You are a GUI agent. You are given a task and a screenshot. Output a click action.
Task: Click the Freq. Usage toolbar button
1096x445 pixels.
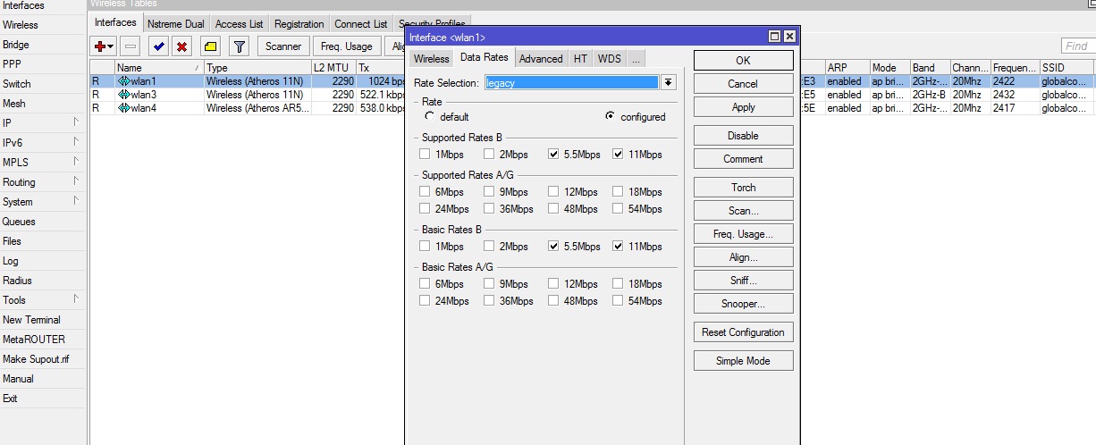[x=347, y=46]
